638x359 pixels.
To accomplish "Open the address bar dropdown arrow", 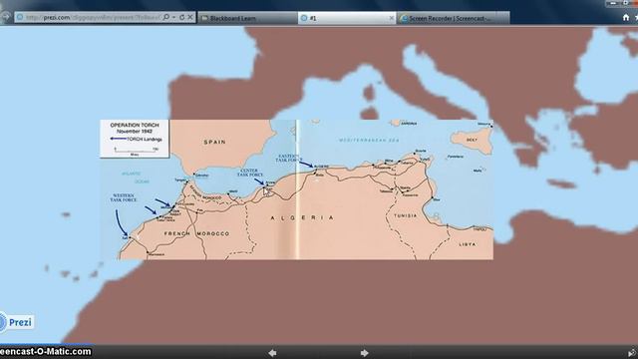I will point(174,18).
